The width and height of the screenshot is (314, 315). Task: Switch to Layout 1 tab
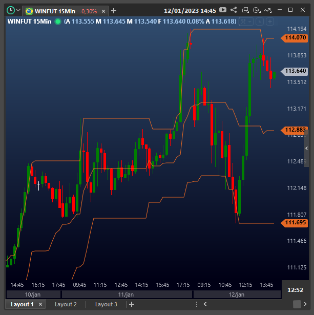click(22, 304)
